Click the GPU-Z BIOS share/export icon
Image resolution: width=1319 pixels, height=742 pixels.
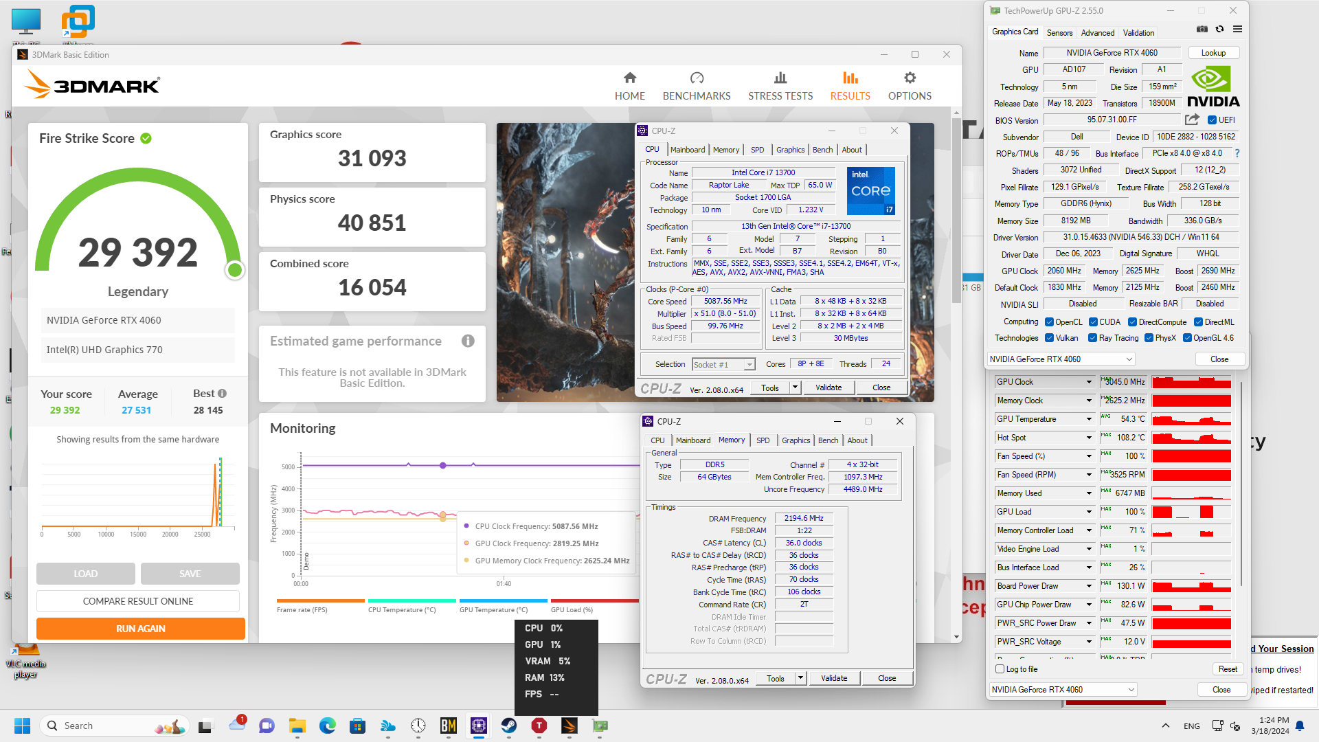1192,120
